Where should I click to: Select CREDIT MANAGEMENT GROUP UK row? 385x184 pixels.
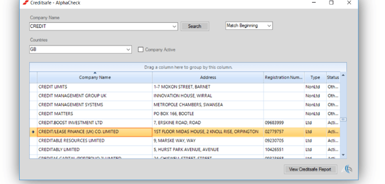(x=185, y=96)
